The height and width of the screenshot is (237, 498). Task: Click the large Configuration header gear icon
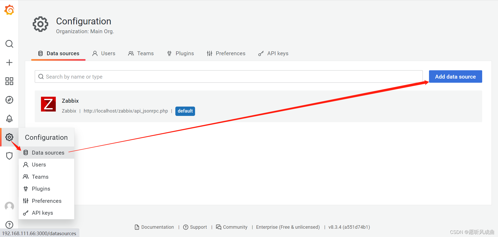[x=40, y=24]
